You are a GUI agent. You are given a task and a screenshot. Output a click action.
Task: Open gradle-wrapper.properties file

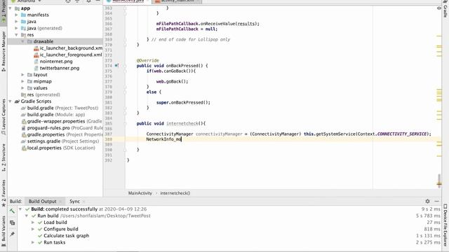tap(65, 121)
